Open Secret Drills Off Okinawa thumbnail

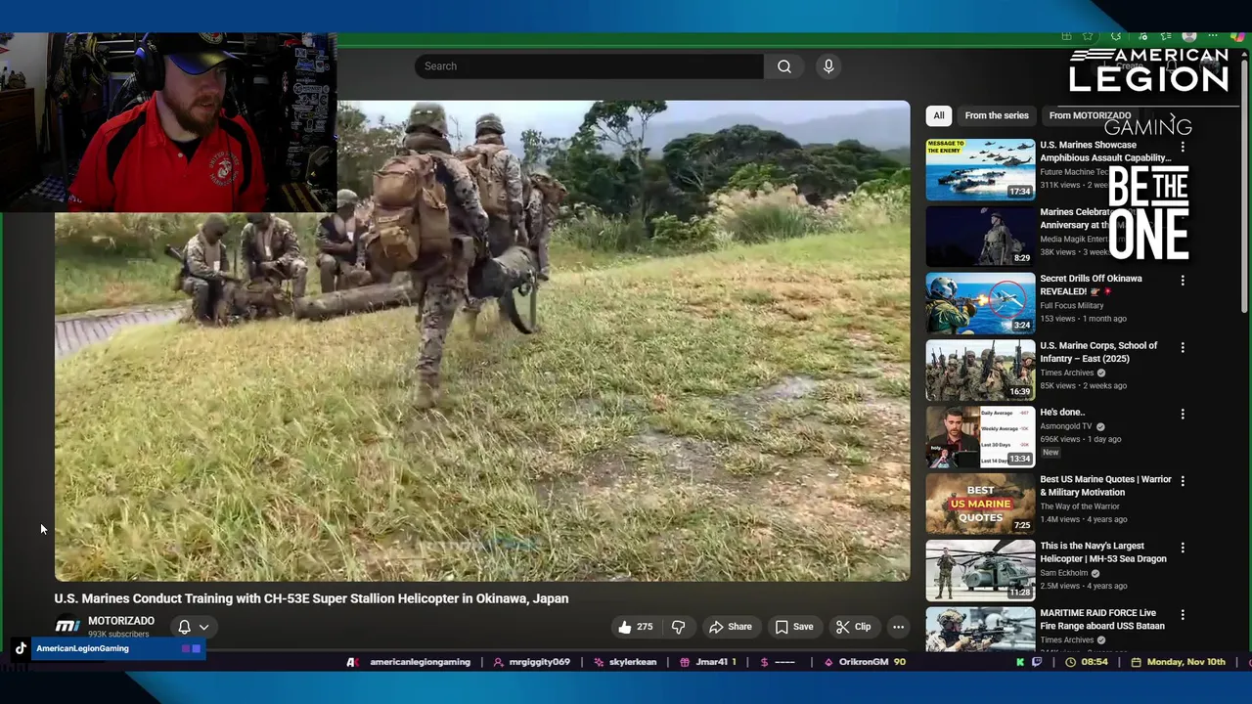[x=980, y=303]
